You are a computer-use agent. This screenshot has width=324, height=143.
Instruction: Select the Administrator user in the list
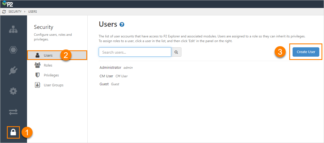pyautogui.click(x=110, y=68)
